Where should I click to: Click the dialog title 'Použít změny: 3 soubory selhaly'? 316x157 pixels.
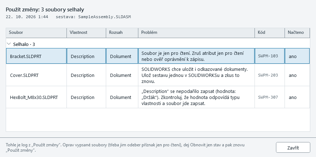(x=45, y=10)
